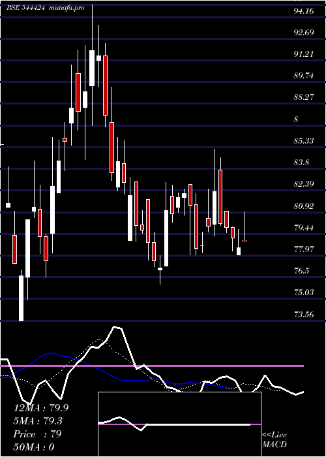Click the 50MA : 0 readout
326x457 pixels.
[34, 447]
